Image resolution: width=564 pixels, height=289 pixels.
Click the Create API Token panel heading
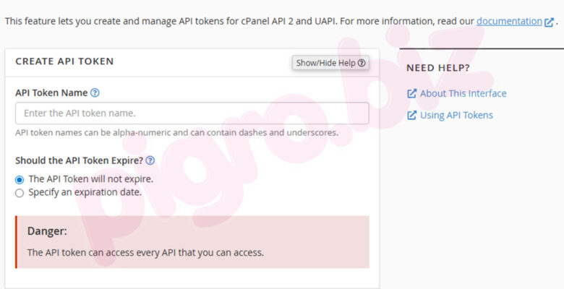[64, 61]
